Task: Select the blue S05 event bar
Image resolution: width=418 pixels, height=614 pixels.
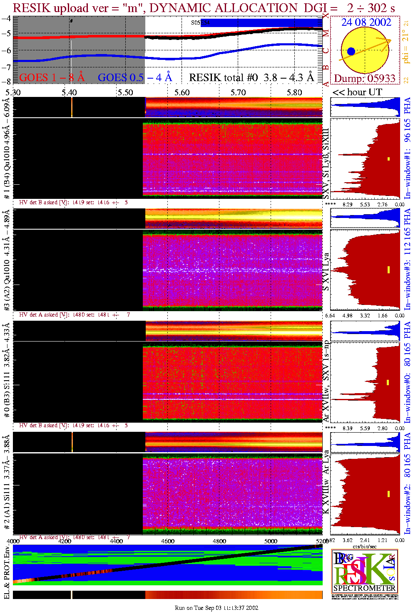Action: coord(258,23)
